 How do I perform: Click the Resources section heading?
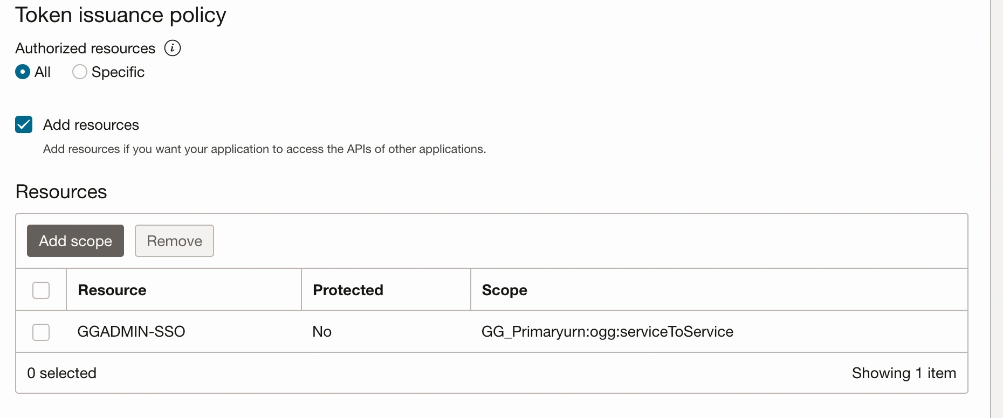click(x=61, y=192)
